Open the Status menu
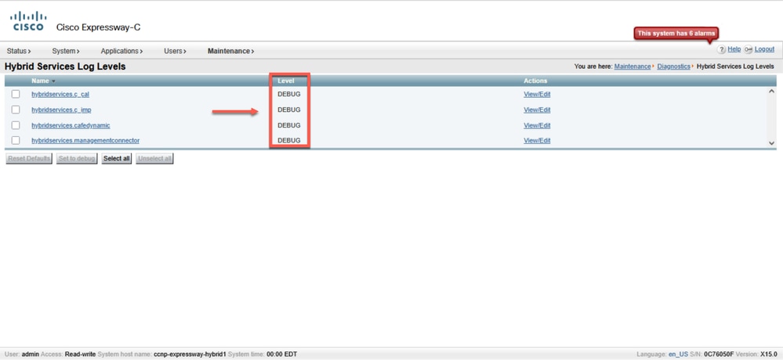 19,51
